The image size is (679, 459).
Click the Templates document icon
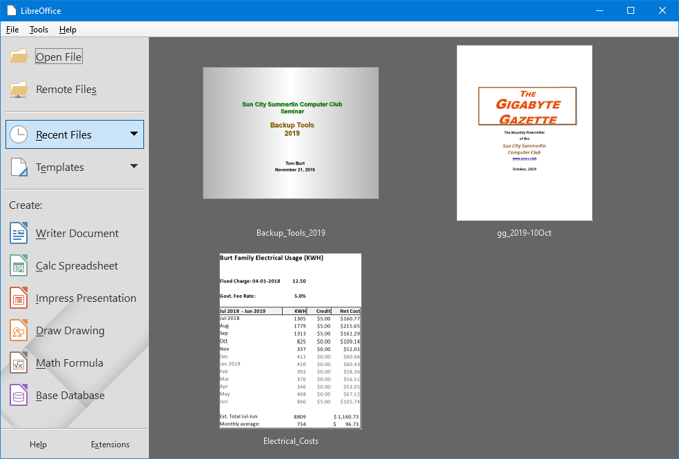point(19,167)
